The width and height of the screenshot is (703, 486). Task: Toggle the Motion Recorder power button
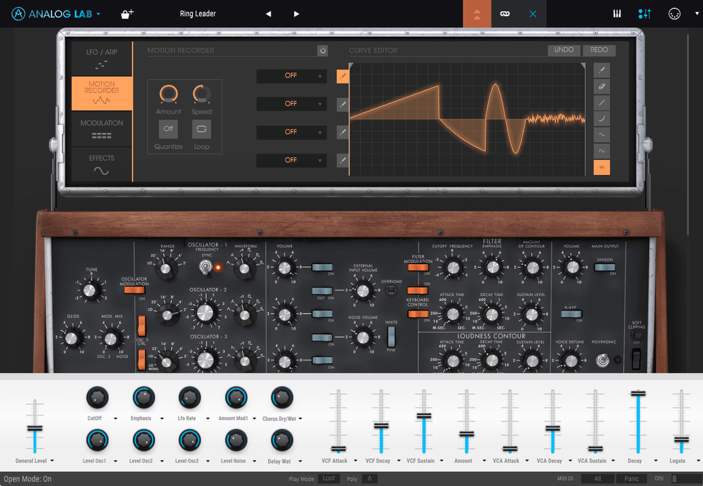tap(322, 51)
